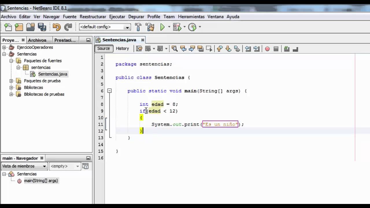Viewport: 370px width, 208px height.
Task: Click the Next Bookmark icon
Action: (228, 49)
